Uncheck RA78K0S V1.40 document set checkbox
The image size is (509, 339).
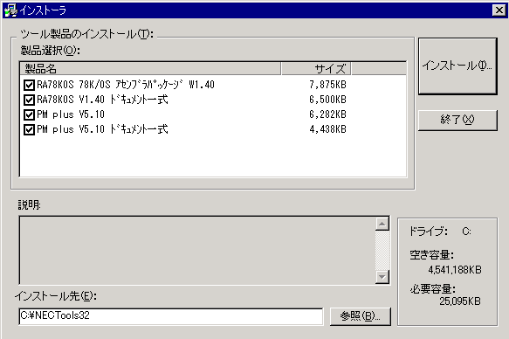(x=29, y=100)
